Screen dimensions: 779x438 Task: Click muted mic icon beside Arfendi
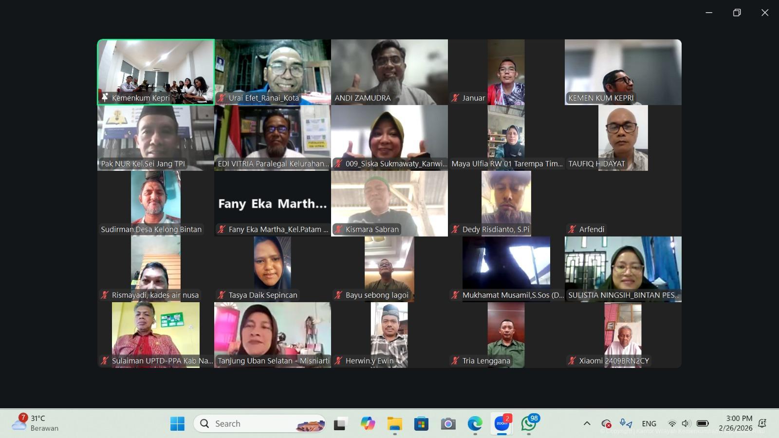point(572,229)
